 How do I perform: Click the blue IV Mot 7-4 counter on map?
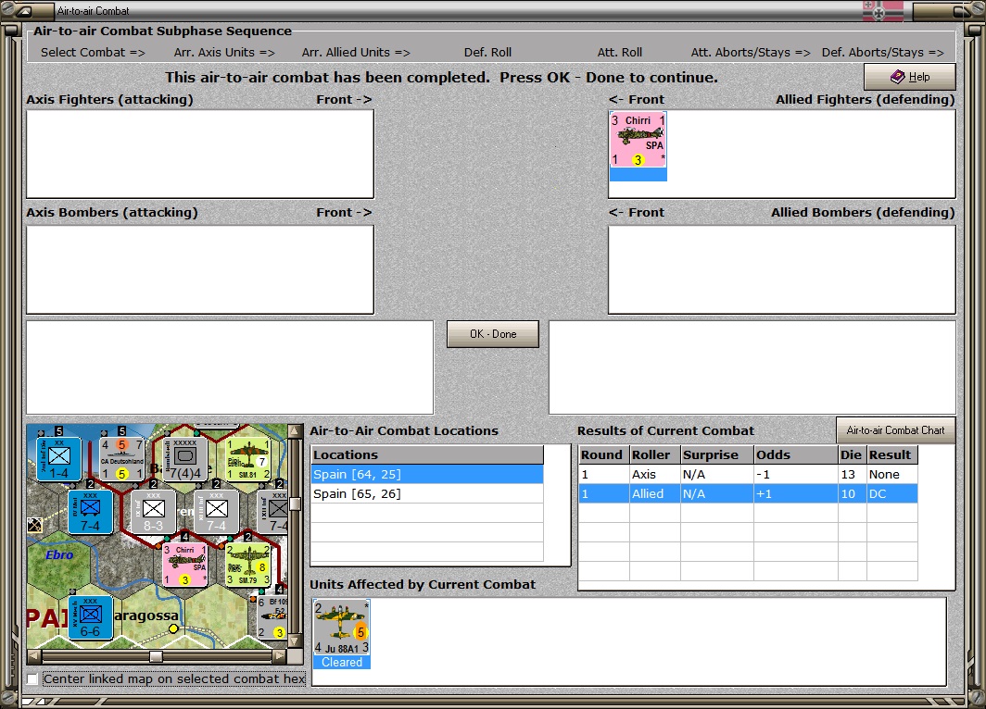coord(90,512)
